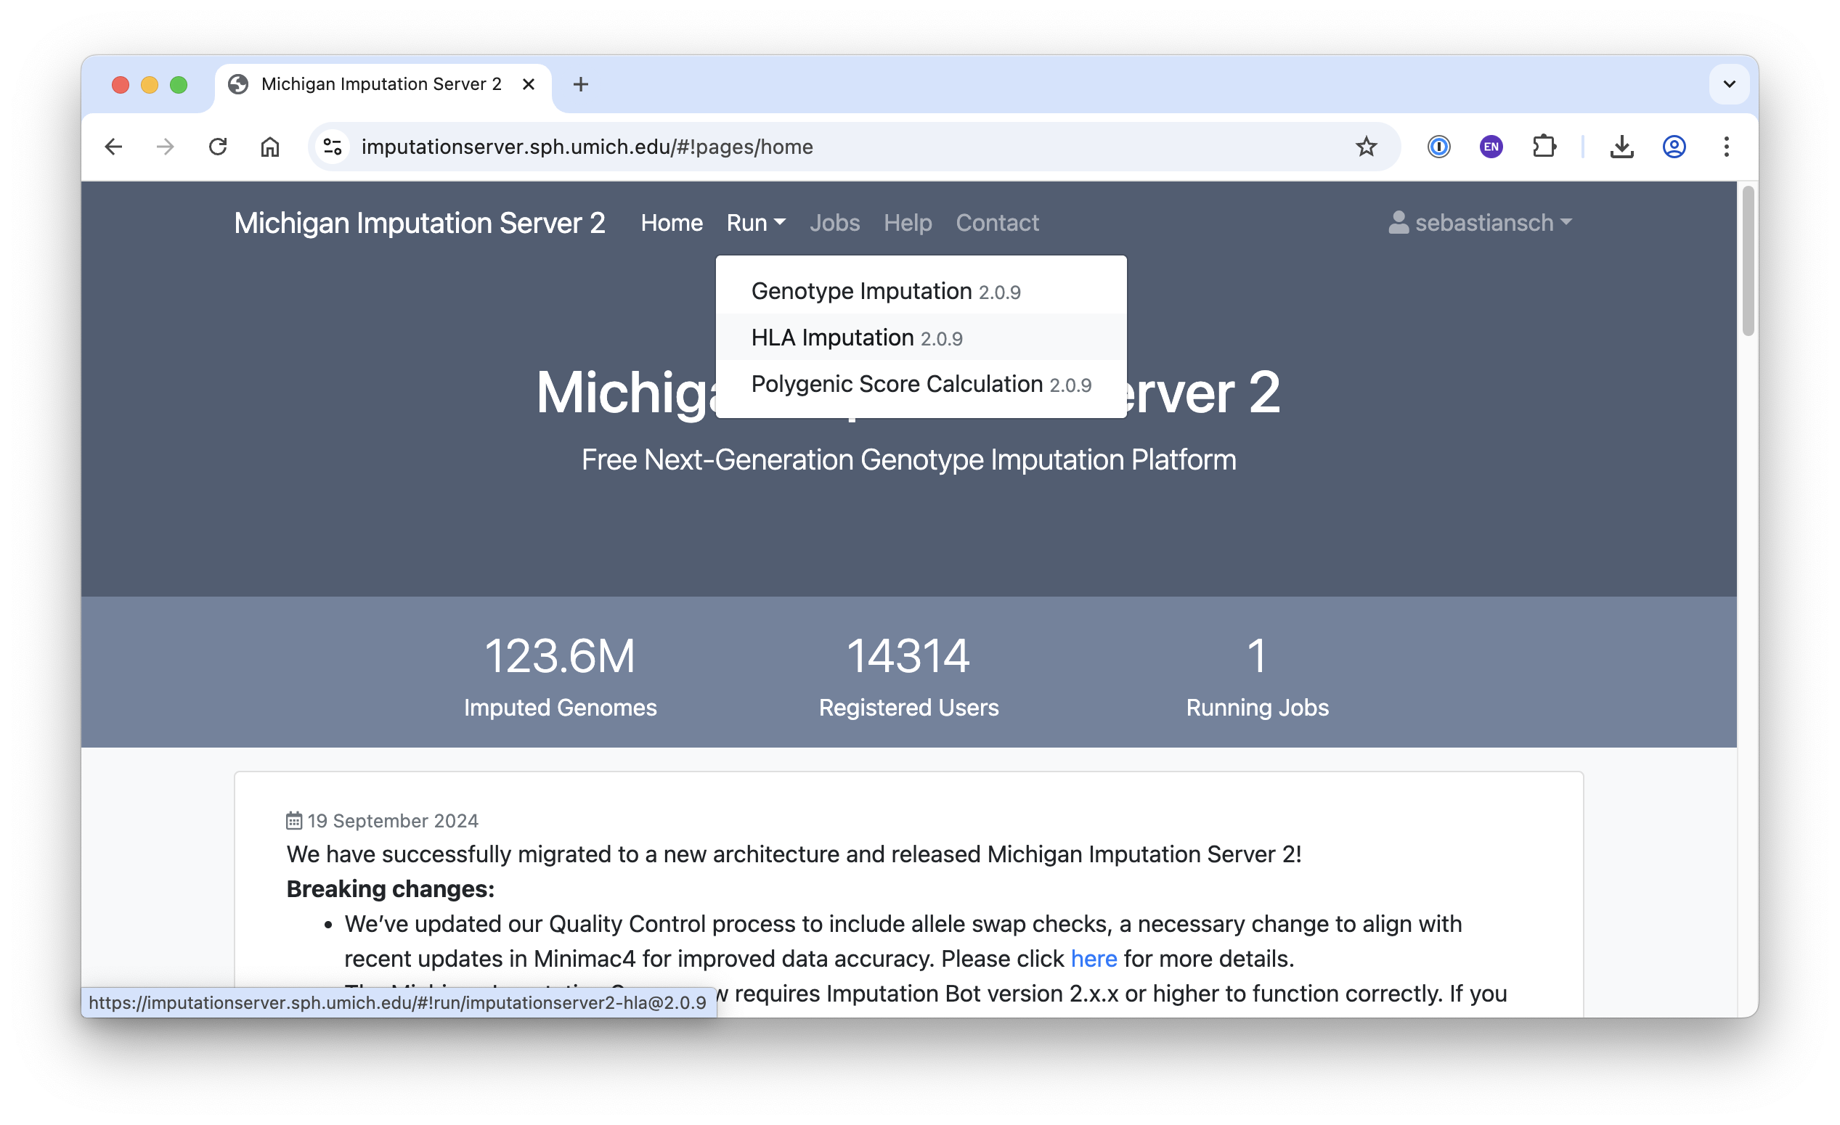The image size is (1840, 1125).
Task: Open the Downloads icon in toolbar
Action: (1621, 147)
